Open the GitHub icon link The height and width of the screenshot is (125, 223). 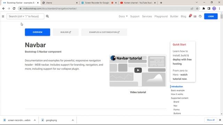point(200,16)
